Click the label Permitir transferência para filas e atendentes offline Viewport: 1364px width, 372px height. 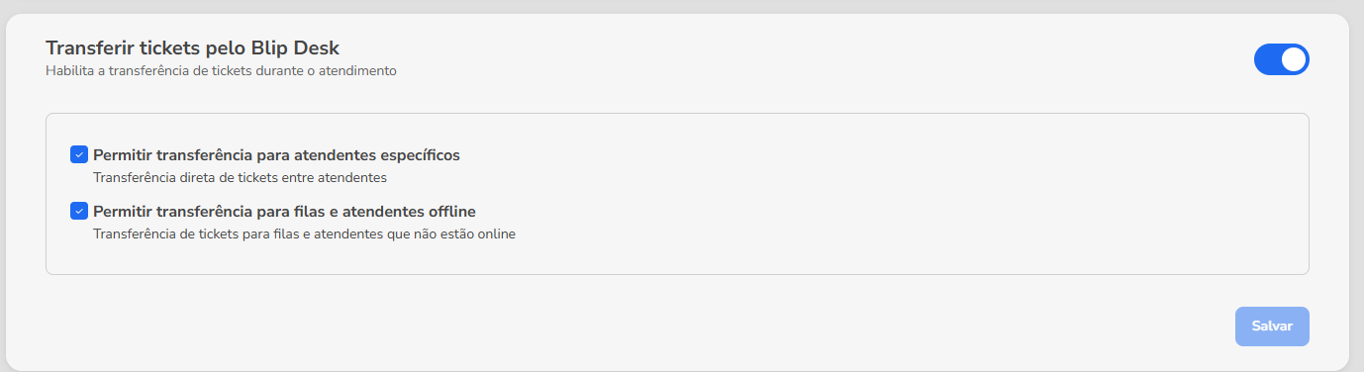(x=284, y=212)
